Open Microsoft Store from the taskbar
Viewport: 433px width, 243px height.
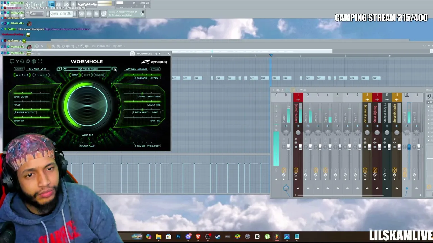[x=168, y=237]
